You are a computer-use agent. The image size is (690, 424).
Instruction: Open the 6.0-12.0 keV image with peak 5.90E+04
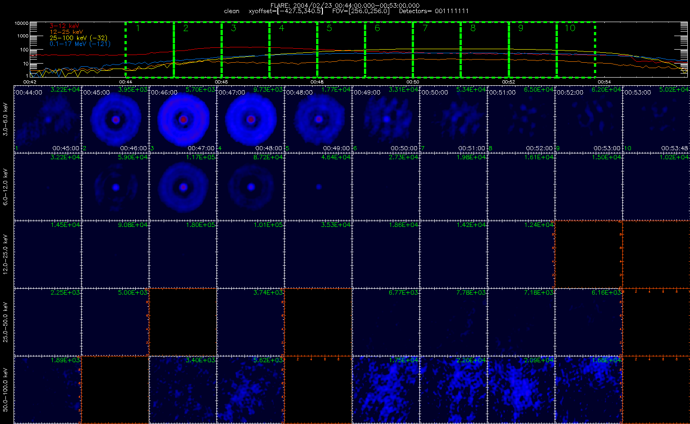(x=115, y=187)
